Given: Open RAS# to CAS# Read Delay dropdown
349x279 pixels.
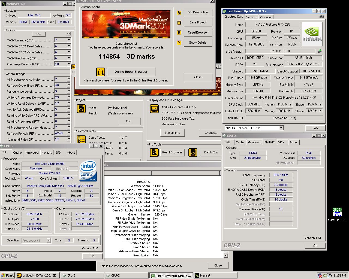Looking at the screenshot, I should (69, 46).
